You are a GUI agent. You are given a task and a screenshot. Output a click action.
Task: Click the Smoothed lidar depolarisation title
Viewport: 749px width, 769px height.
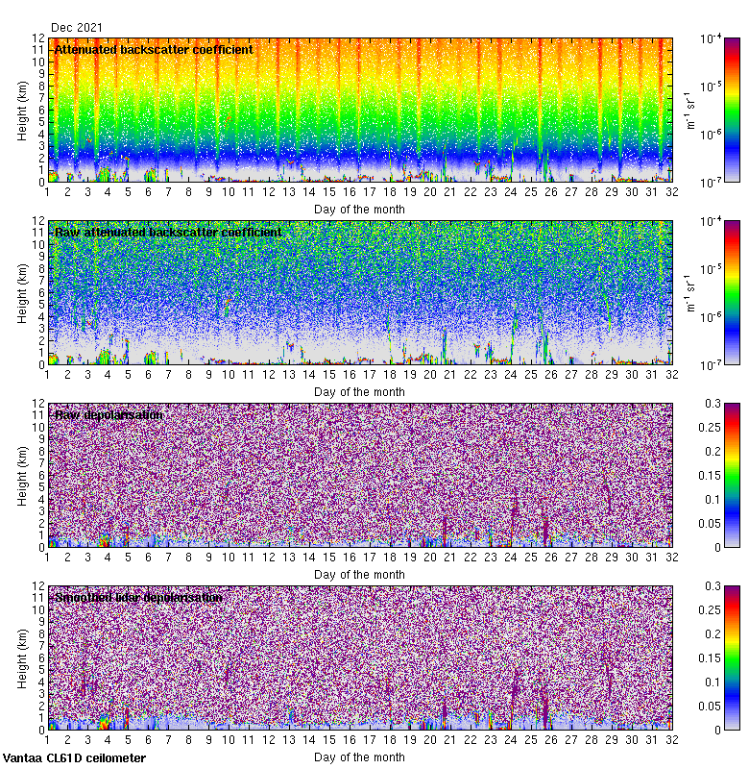click(x=139, y=598)
